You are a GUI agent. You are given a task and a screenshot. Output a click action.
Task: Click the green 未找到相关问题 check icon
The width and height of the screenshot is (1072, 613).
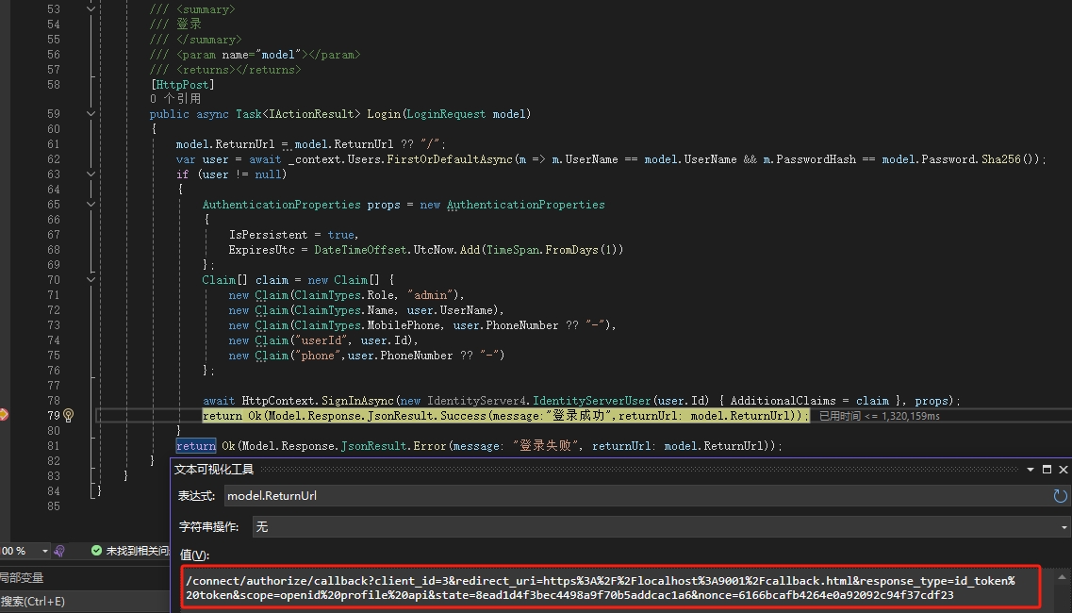tap(95, 550)
